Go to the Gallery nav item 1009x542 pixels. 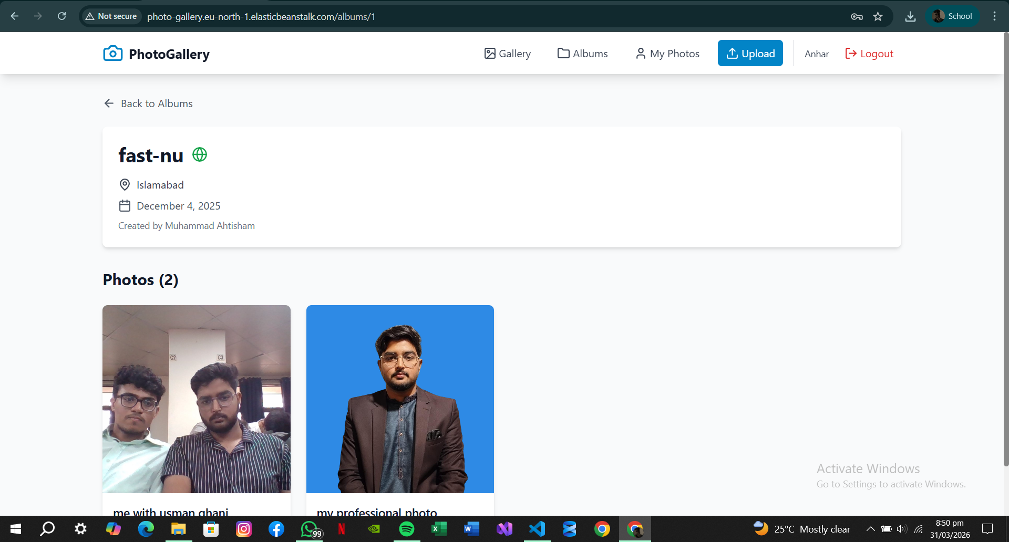[x=507, y=54]
